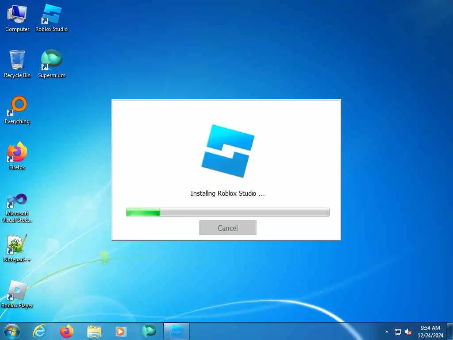The image size is (453, 340).
Task: Show hidden system tray icons
Action: coord(387,332)
